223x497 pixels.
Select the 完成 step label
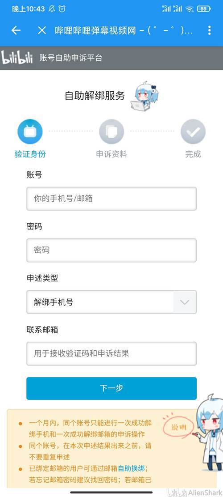click(x=193, y=154)
